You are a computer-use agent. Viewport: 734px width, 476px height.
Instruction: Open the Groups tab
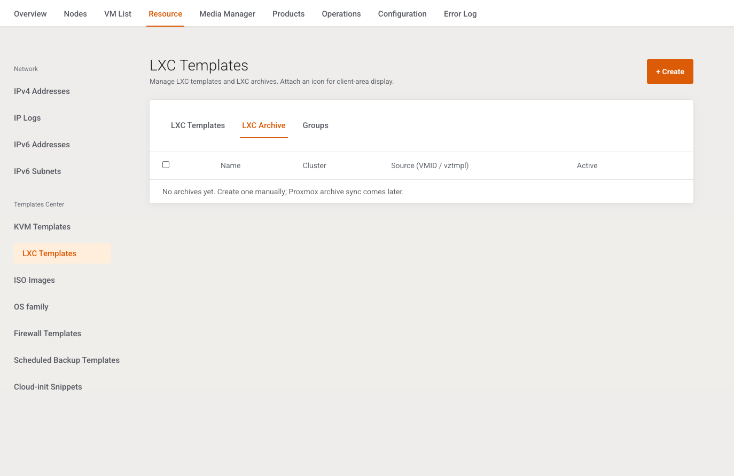click(315, 125)
